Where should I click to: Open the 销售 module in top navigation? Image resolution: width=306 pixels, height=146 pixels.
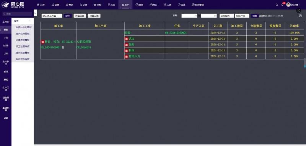click(x=55, y=5)
